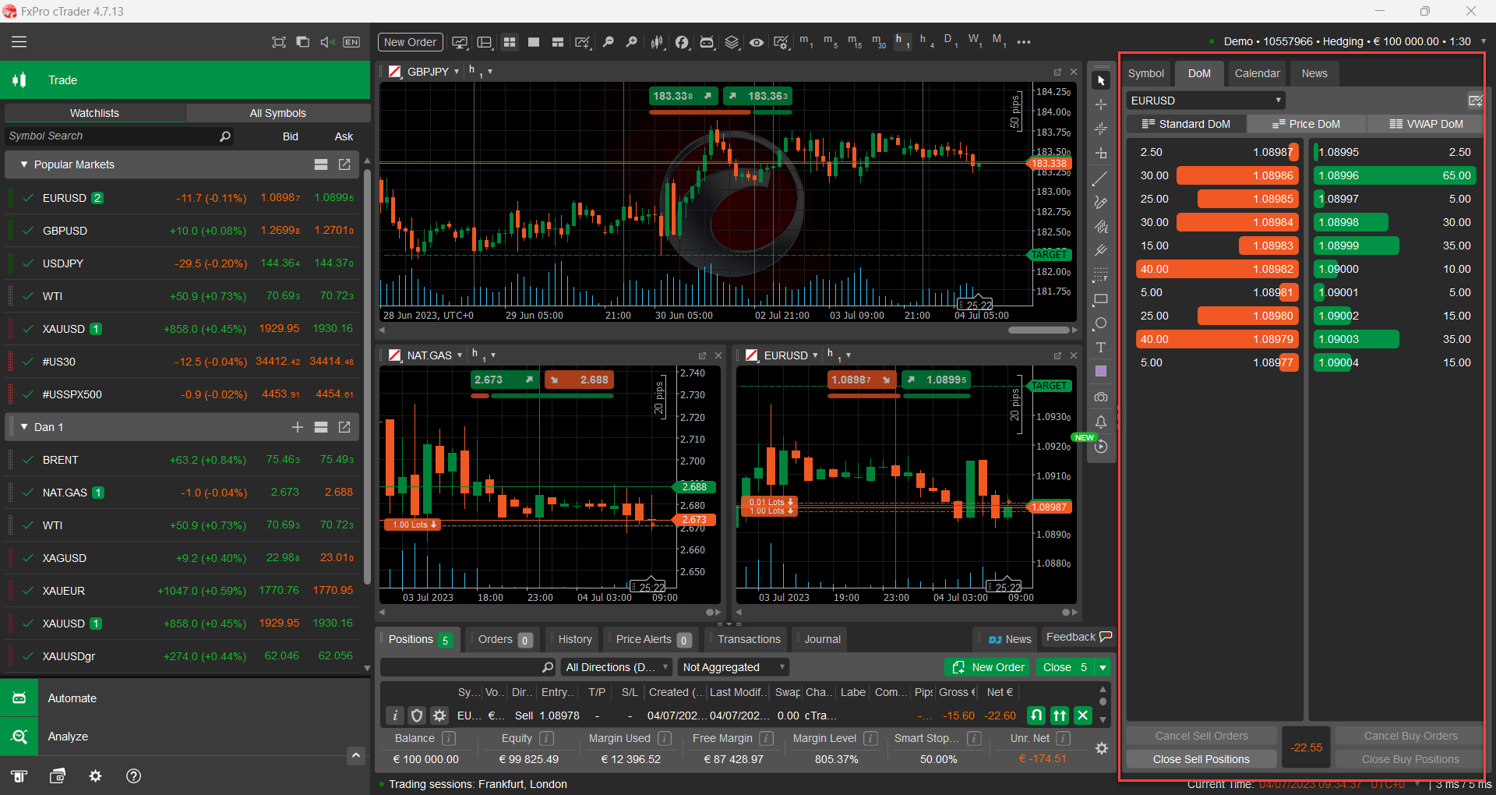The image size is (1496, 795).
Task: Select the text annotation tool
Action: (1101, 348)
